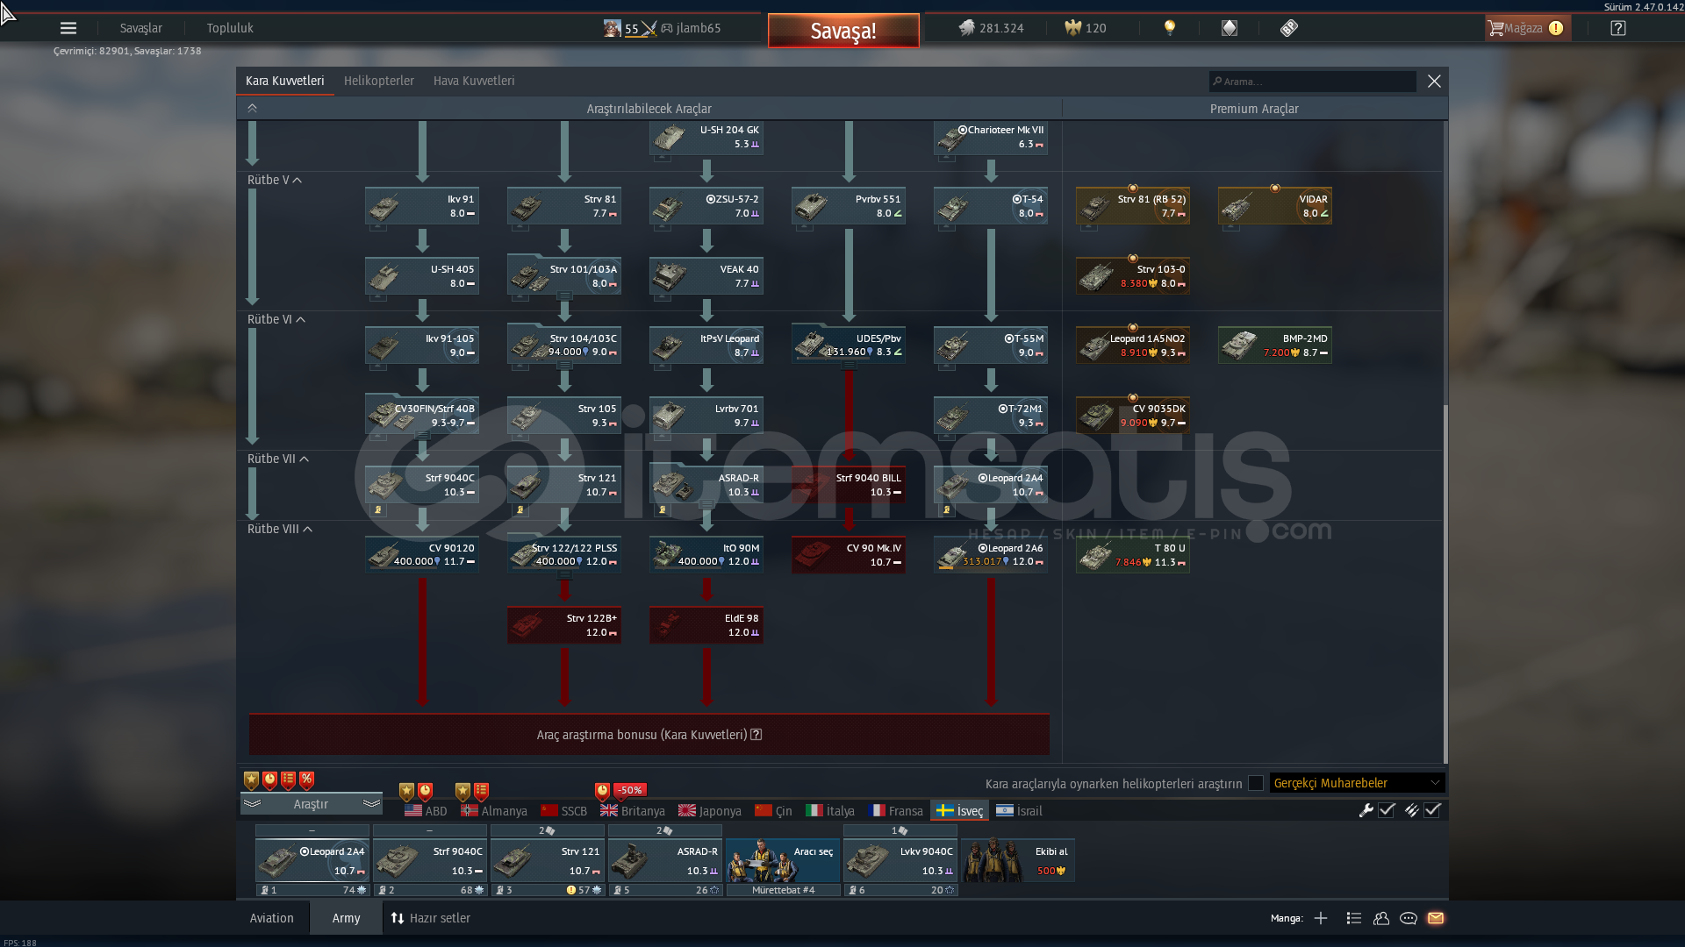
Task: Click the Leopard 2A6 research progress bar
Action: click(991, 568)
